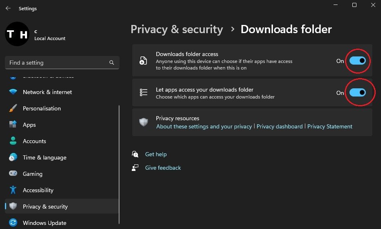Open the Apps settings section

pos(29,125)
